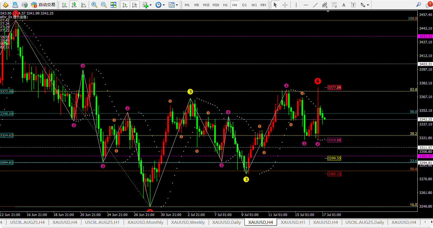Select the vertical line drawing tool
This screenshot has height=228, width=433.
click(296, 5)
